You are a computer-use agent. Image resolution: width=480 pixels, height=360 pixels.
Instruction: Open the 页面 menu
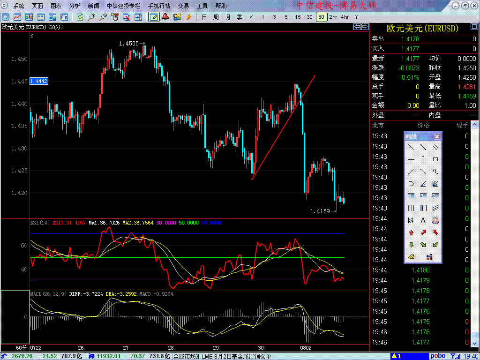37,6
